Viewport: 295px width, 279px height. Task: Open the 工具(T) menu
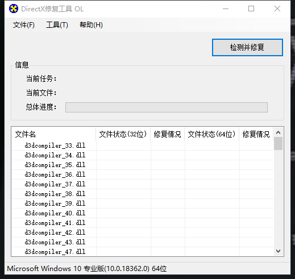tap(57, 25)
